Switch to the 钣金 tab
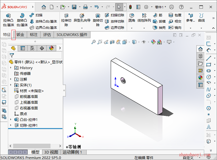This screenshot has width=217, height=160. point(20,35)
